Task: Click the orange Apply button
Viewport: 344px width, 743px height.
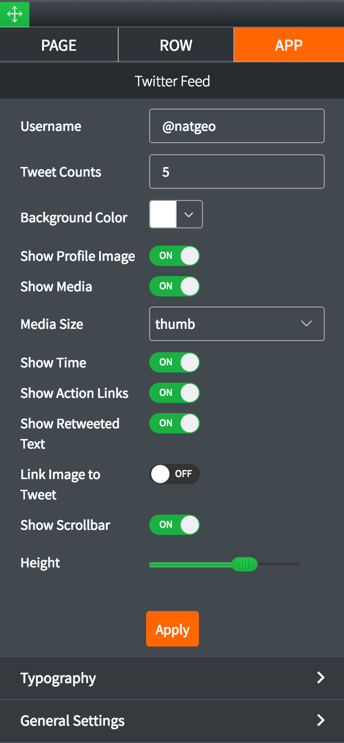Action: tap(173, 629)
